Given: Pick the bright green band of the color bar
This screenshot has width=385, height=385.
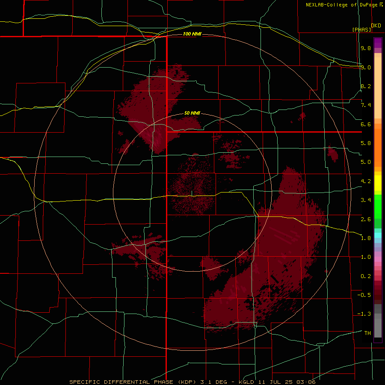Looking at the screenshot, I should [x=378, y=206].
